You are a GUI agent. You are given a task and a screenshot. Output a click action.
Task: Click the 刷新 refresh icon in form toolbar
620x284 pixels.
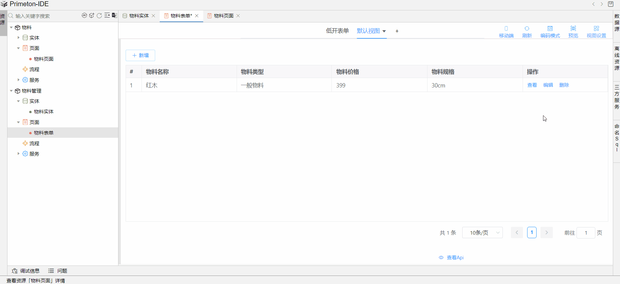point(527,32)
